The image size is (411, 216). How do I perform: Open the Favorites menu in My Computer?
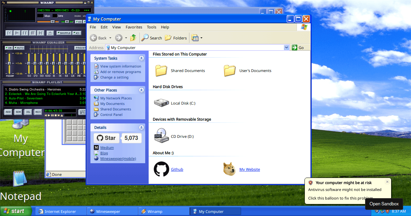134,27
